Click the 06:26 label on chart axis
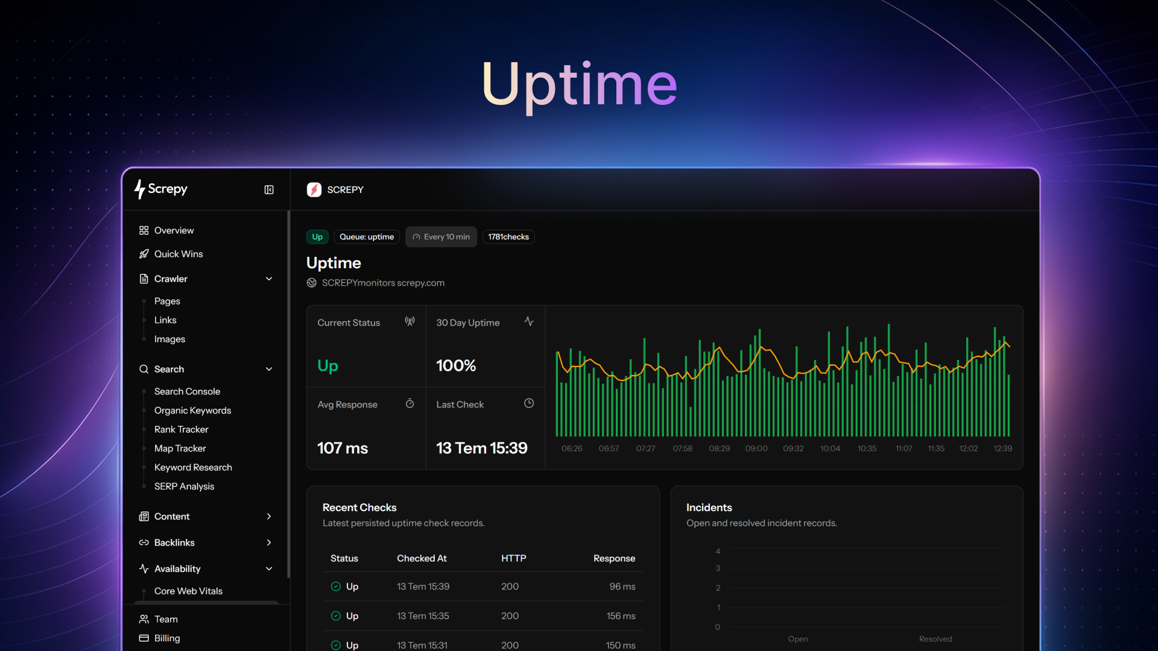Viewport: 1158px width, 651px height. (572, 448)
